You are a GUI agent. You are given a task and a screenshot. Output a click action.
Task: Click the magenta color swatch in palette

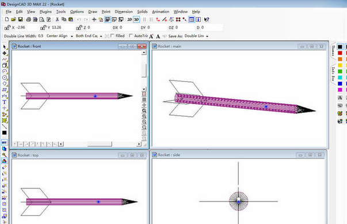point(340,90)
